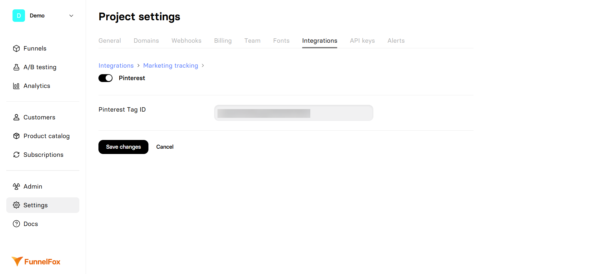The width and height of the screenshot is (600, 274).
Task: Select Settings in the sidebar
Action: tap(43, 205)
